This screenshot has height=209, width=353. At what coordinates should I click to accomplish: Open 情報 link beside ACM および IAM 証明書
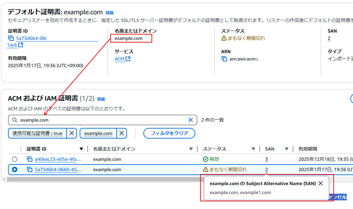pos(101,99)
